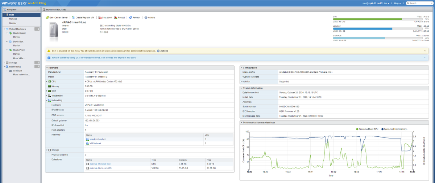Click the Black-Guard VM icon
This screenshot has height=183, width=435.
(x=11, y=33)
